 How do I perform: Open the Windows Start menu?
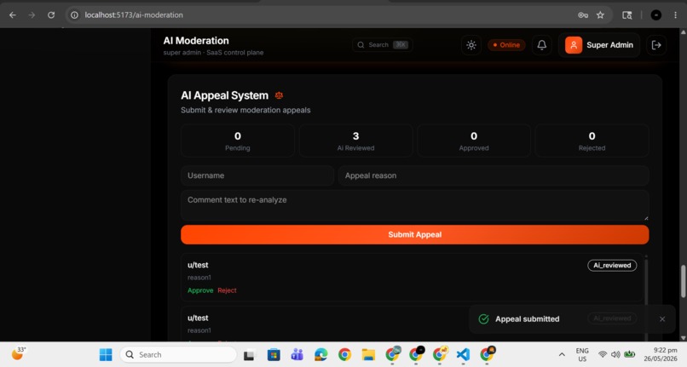[x=106, y=354]
